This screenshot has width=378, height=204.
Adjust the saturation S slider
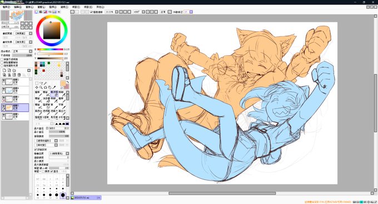pyautogui.click(x=50, y=54)
